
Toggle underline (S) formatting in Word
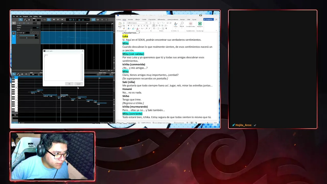(x=134, y=26)
